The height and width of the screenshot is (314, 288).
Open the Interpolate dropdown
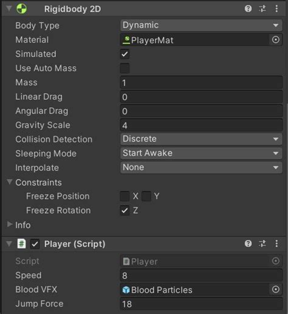tap(201, 167)
